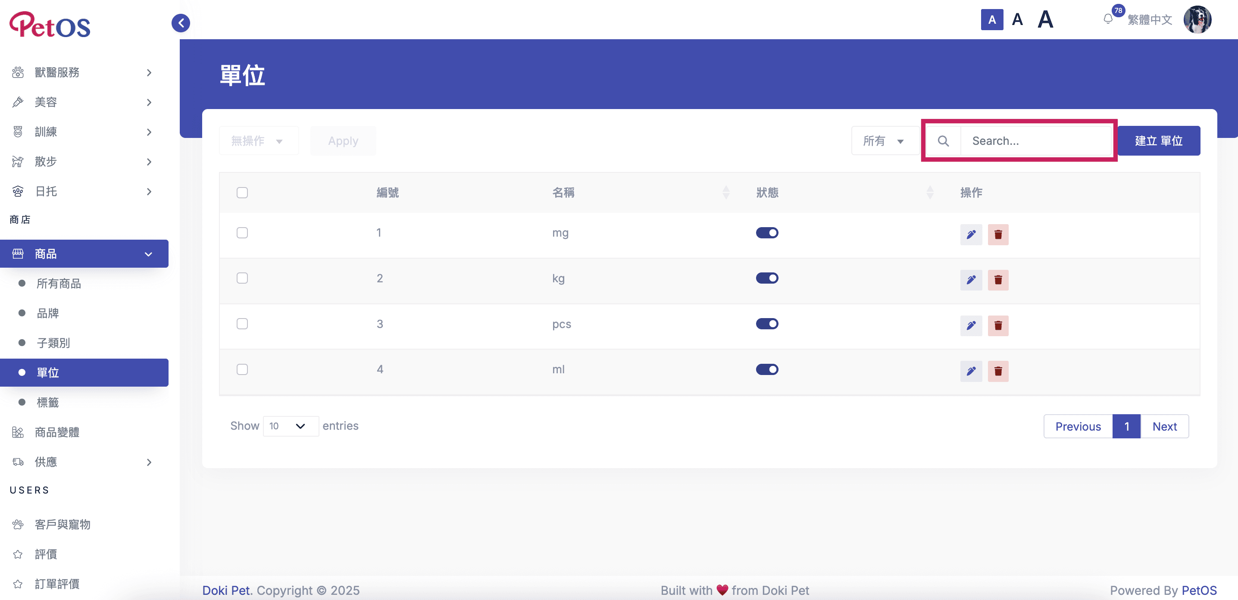Click the search magnifier icon

point(943,141)
